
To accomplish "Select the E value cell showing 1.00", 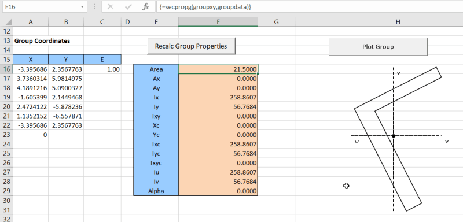I will tap(102, 69).
